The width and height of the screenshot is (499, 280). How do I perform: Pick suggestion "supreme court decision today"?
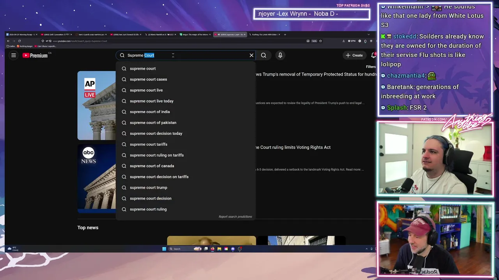point(186,133)
